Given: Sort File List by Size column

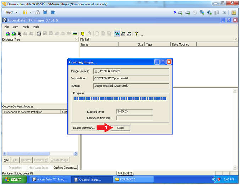Looking at the screenshot, I should pyautogui.click(x=131, y=44).
